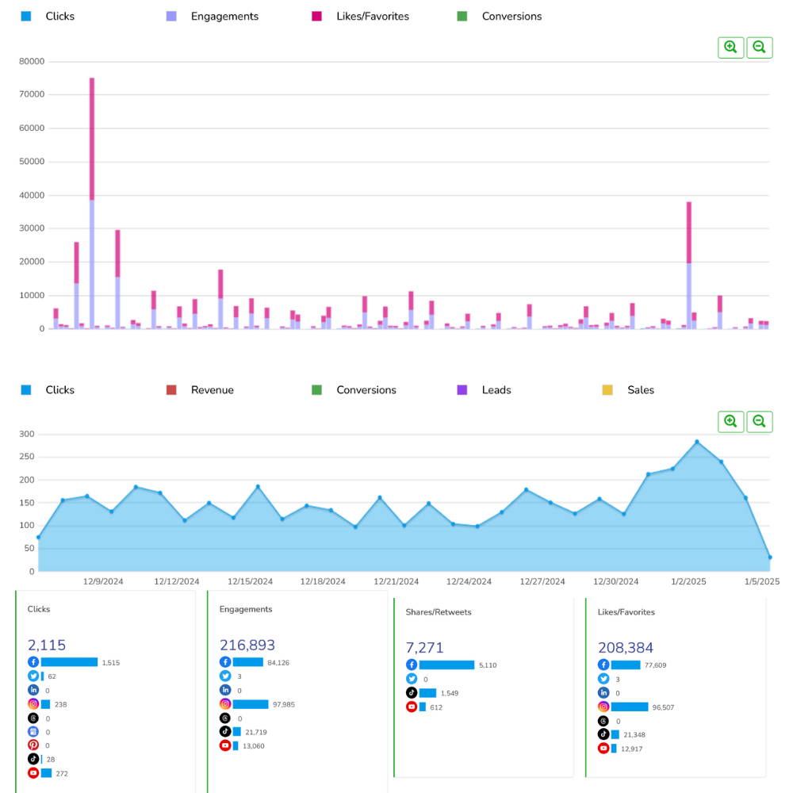Show the Leads series in the lower legend

496,390
